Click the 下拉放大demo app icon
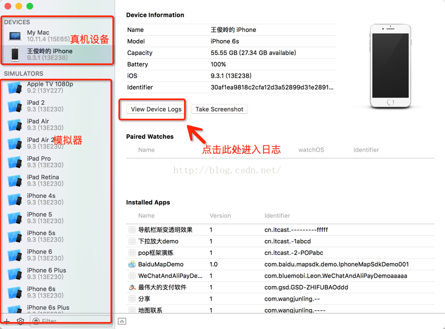The image size is (445, 329). (x=132, y=242)
